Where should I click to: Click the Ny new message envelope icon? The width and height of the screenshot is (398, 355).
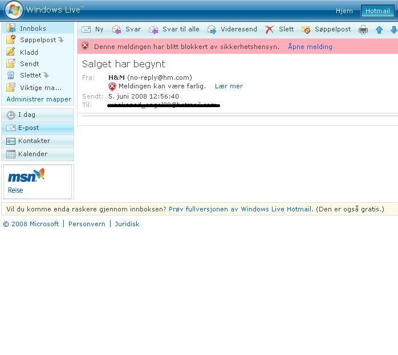(86, 30)
